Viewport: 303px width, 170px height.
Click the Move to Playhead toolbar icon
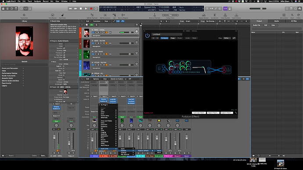[155, 15]
